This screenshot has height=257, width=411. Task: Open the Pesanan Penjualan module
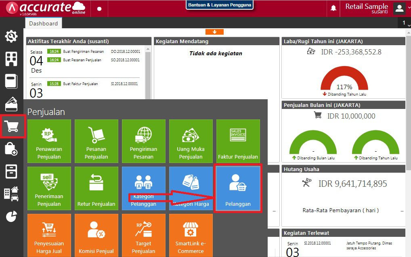(96, 141)
